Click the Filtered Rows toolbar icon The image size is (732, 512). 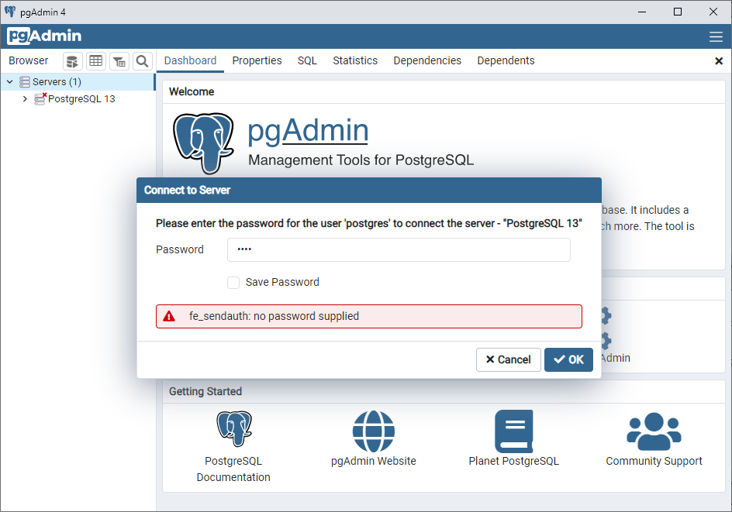[x=119, y=61]
